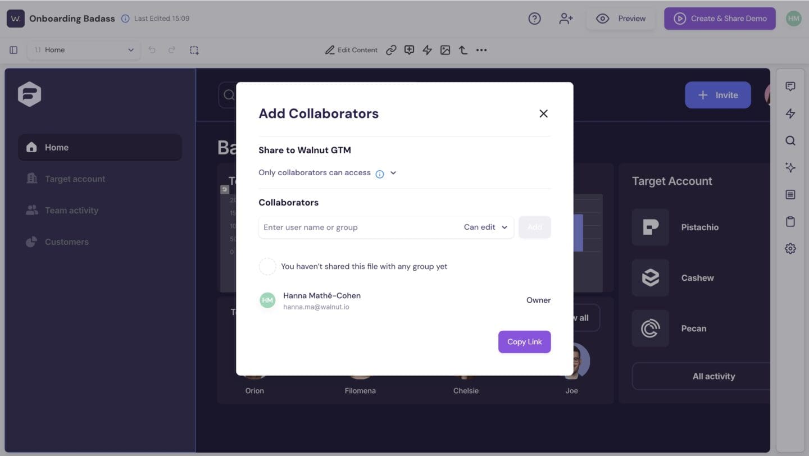Click Orion team member name
The height and width of the screenshot is (456, 809).
pyautogui.click(x=254, y=391)
